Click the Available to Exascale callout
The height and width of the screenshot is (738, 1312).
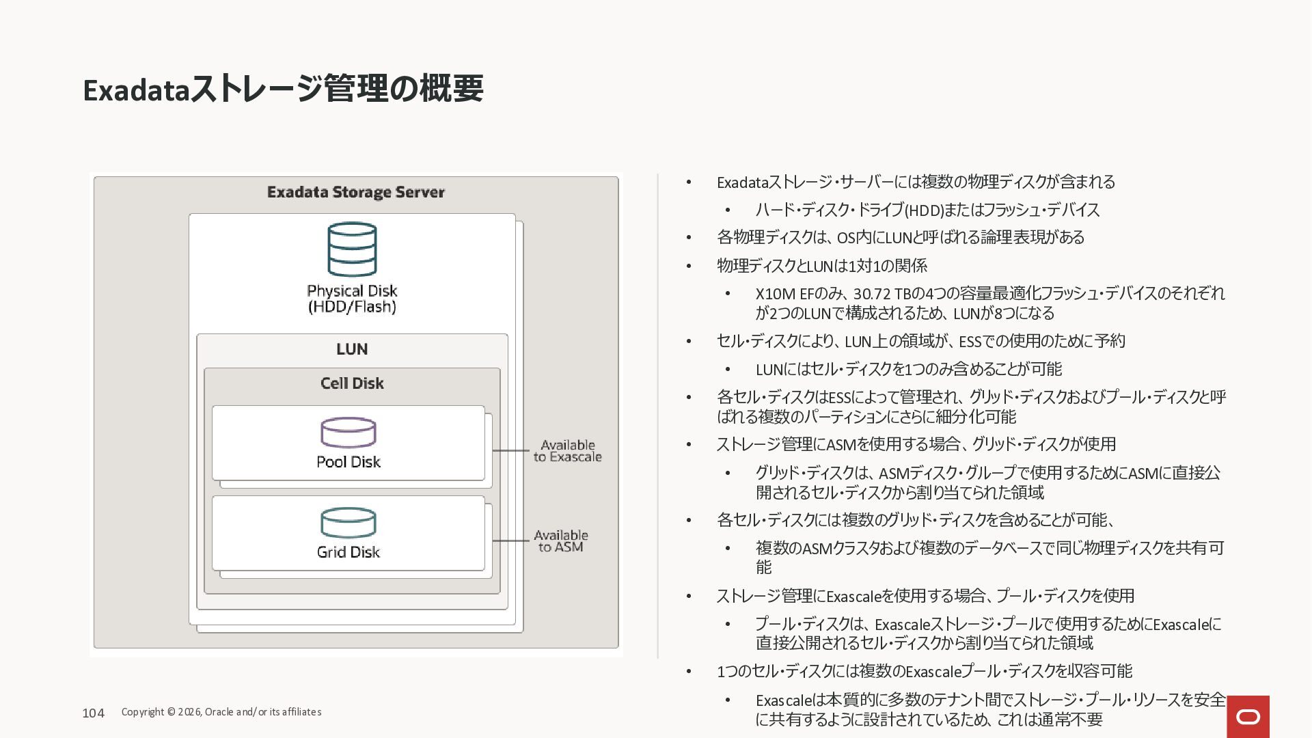click(567, 451)
